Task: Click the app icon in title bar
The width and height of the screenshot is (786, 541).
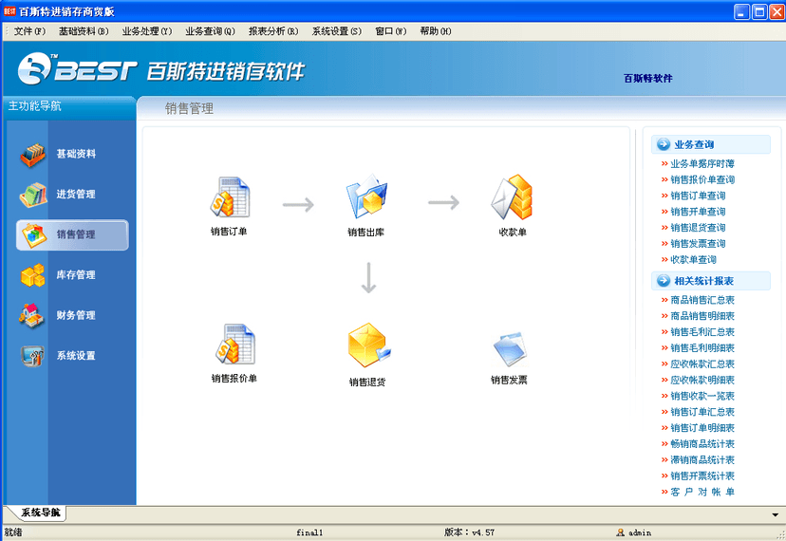Action: (x=9, y=11)
